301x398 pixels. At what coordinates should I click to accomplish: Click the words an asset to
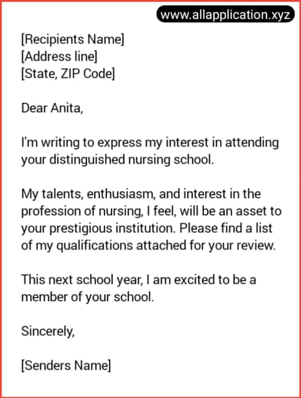pos(250,211)
